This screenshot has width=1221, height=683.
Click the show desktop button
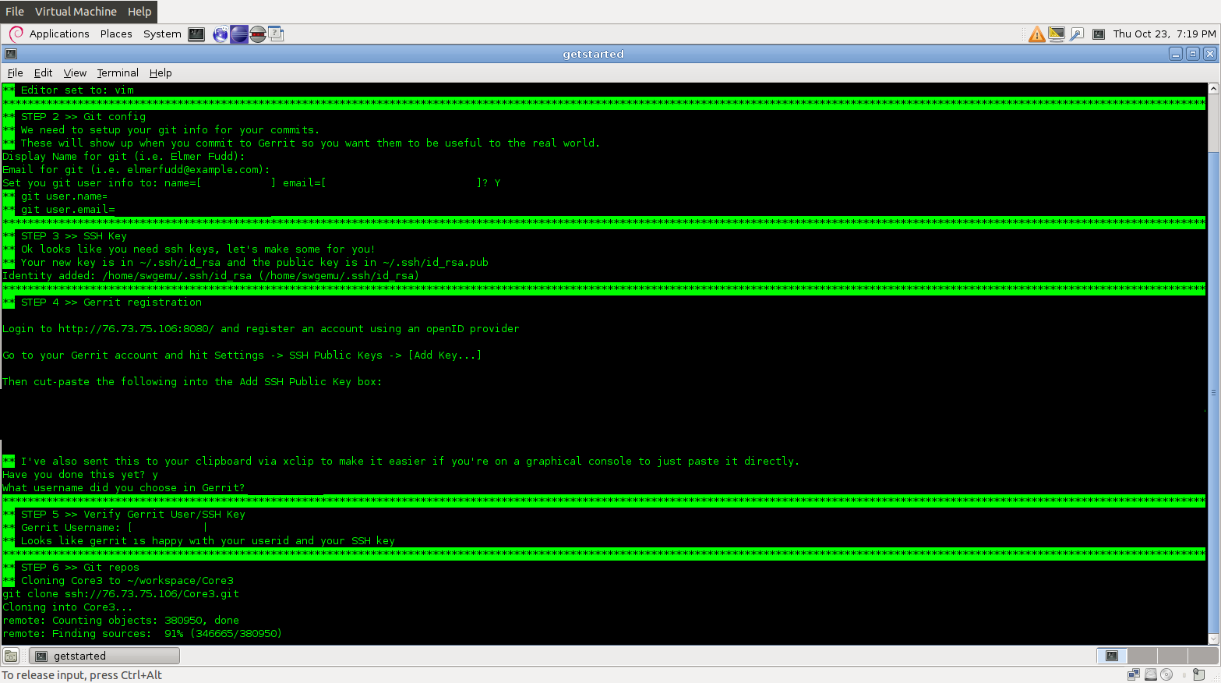(x=11, y=656)
